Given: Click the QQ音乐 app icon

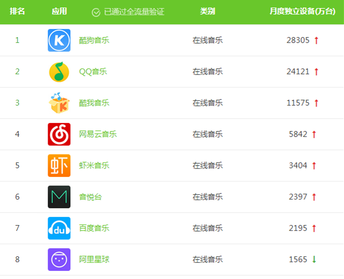Looking at the screenshot, I should (59, 71).
